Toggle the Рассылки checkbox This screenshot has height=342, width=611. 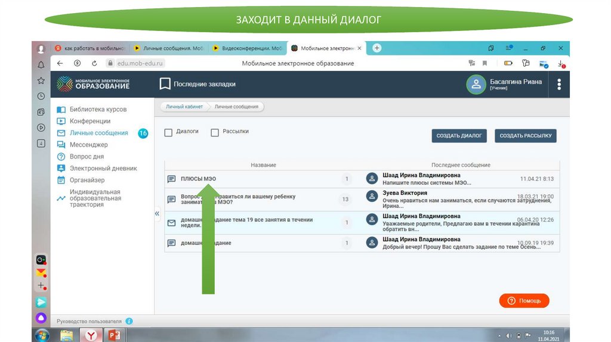(x=215, y=133)
